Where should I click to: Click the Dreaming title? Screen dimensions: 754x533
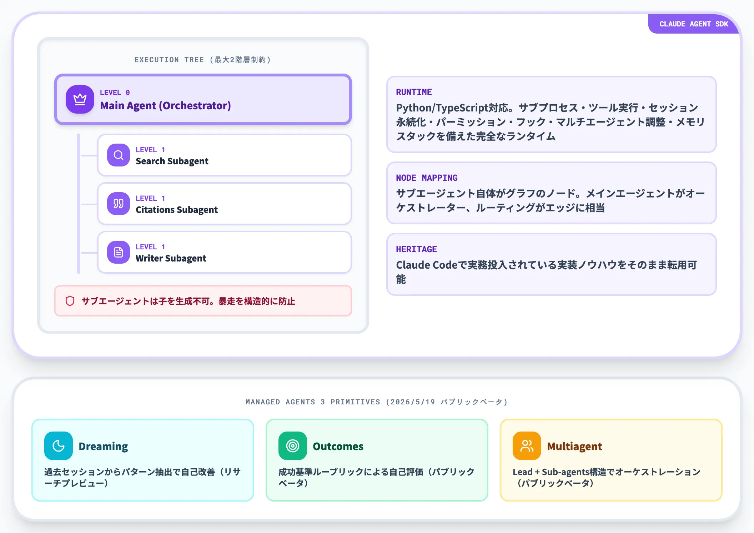pos(103,446)
